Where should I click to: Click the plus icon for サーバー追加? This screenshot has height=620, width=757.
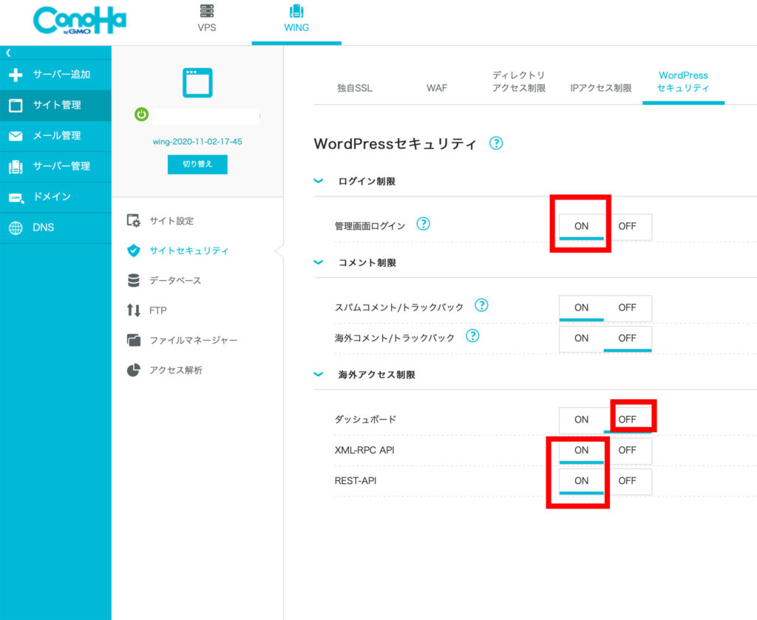[x=16, y=75]
